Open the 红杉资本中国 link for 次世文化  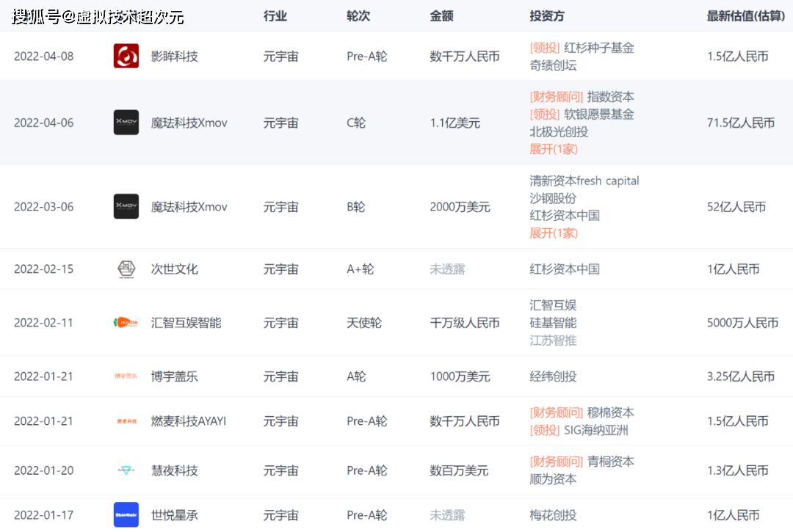[x=564, y=269]
